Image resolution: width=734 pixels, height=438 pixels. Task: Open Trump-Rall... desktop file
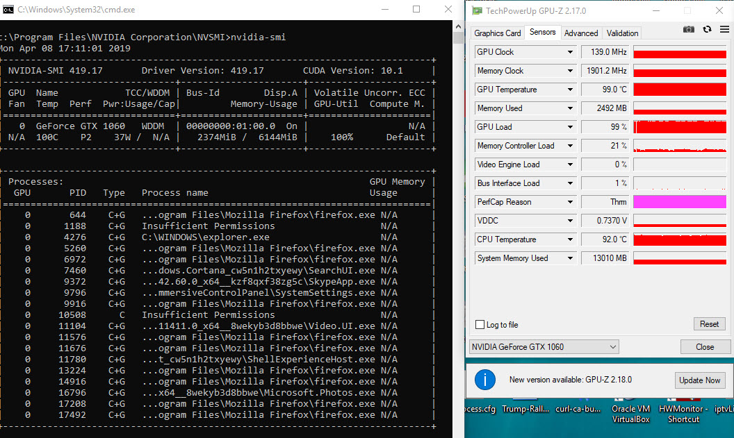click(525, 409)
